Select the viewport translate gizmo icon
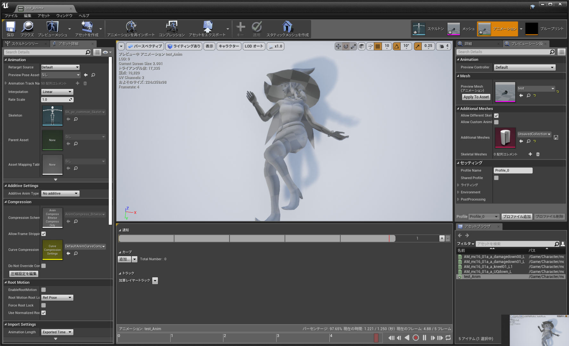 point(338,46)
